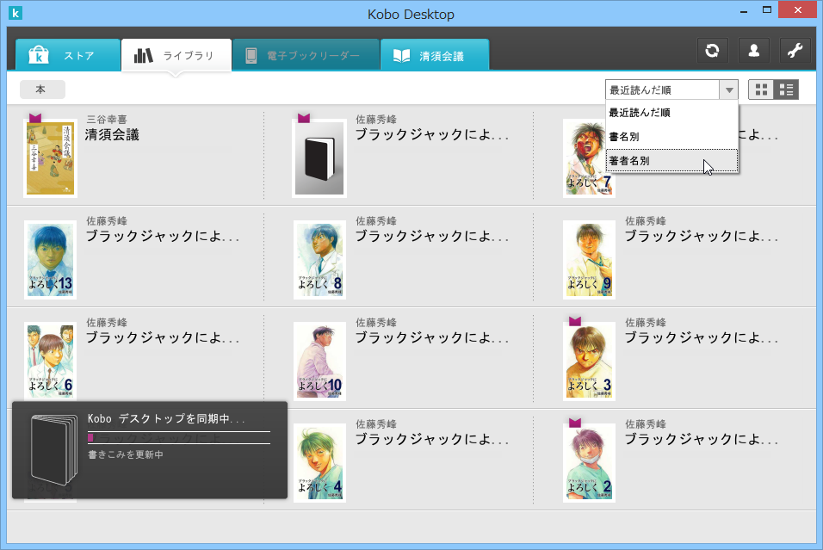The image size is (823, 550).
Task: Select 最近読んだ順 sort option in list
Action: click(x=671, y=112)
